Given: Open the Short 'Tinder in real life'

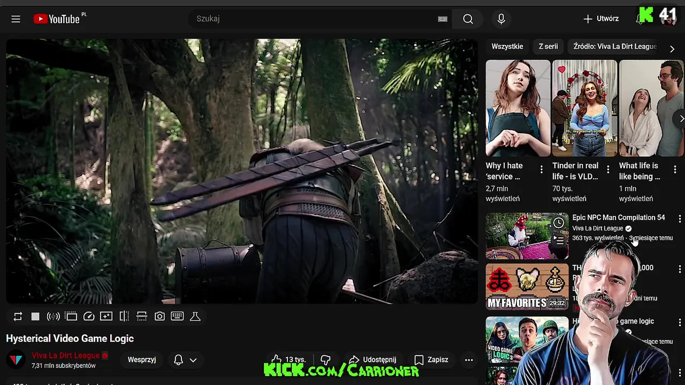Looking at the screenshot, I should click(584, 108).
